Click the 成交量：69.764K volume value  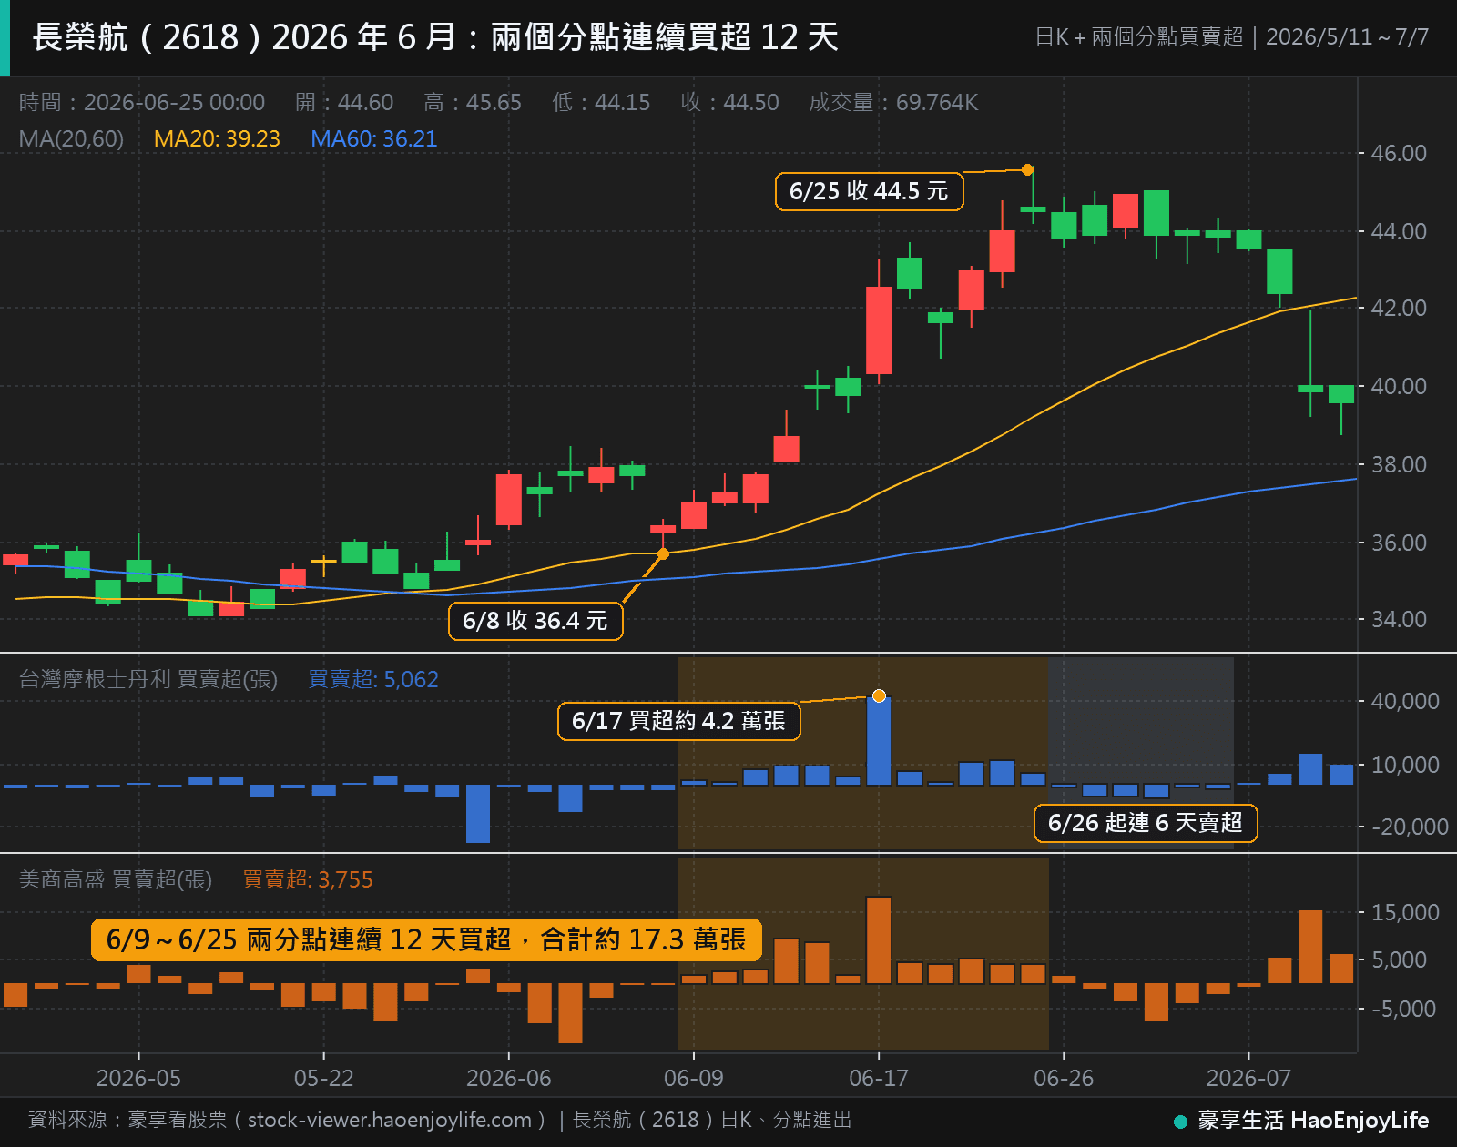(893, 102)
